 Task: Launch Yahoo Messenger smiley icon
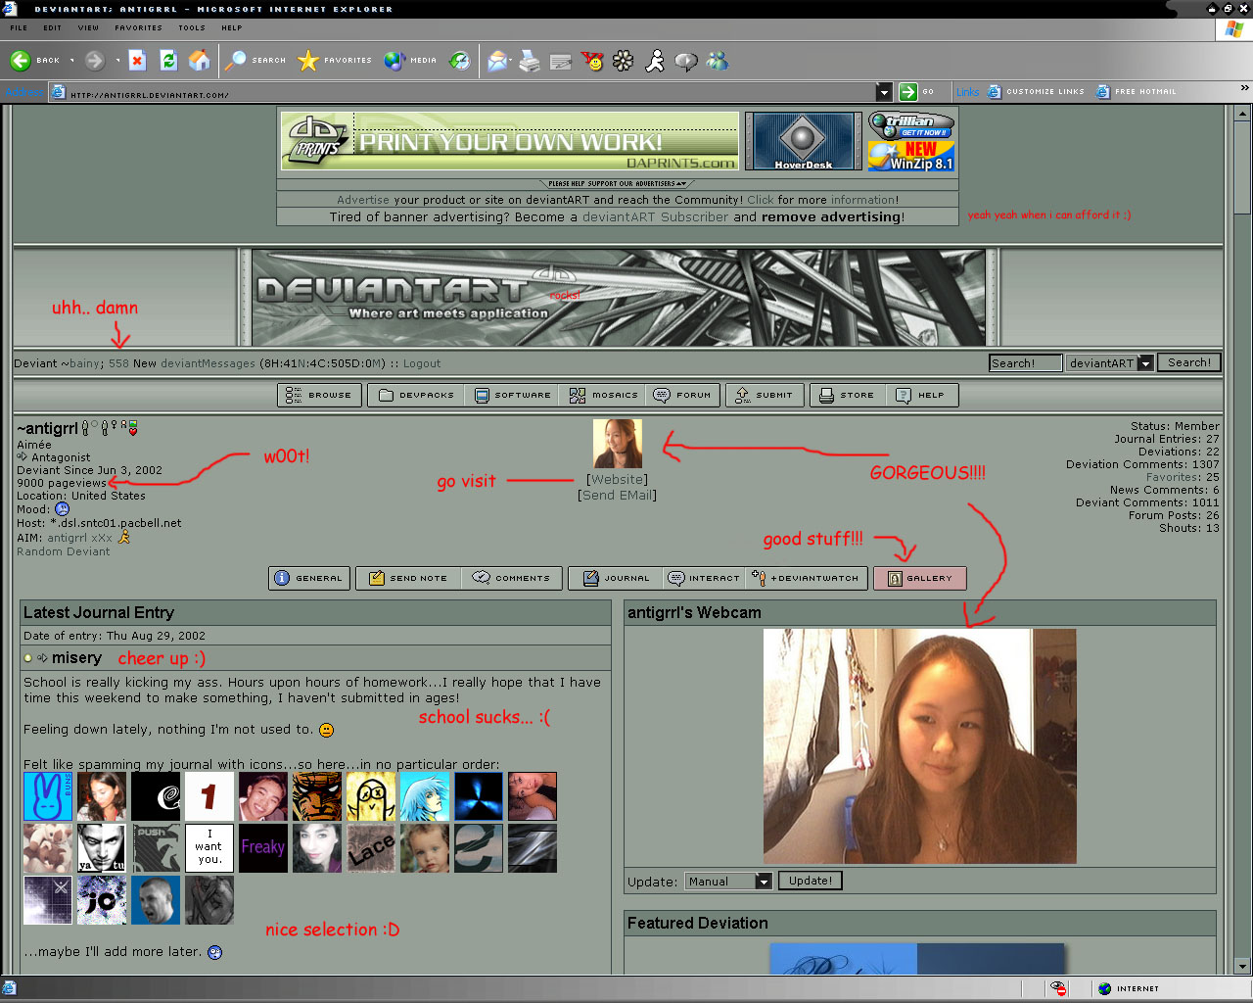[x=592, y=62]
